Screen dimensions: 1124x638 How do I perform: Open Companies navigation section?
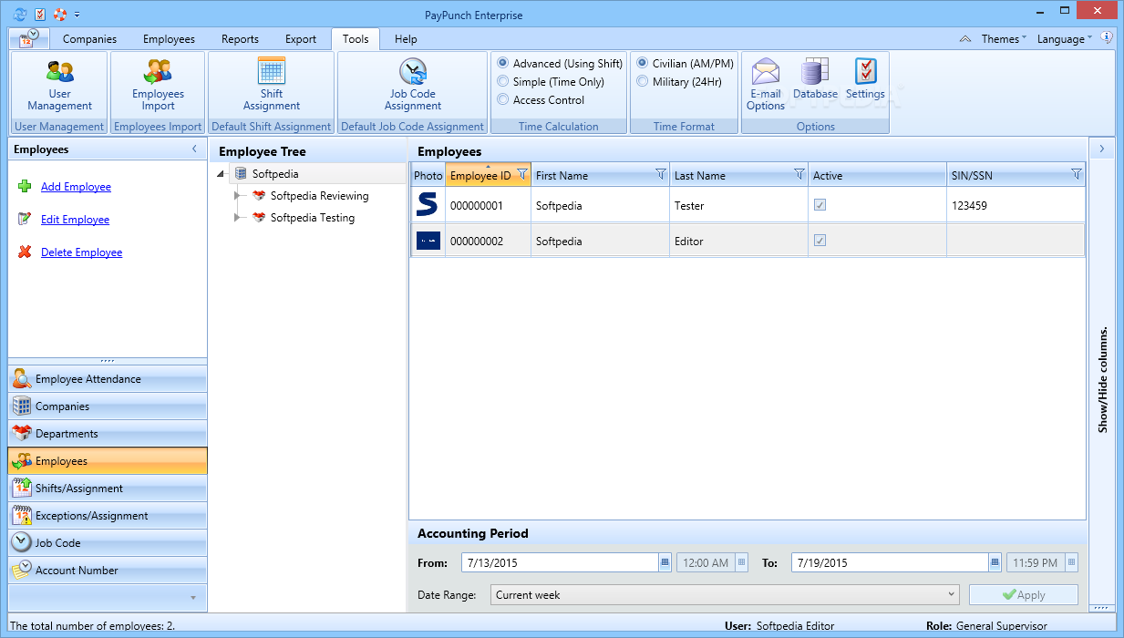coord(108,406)
